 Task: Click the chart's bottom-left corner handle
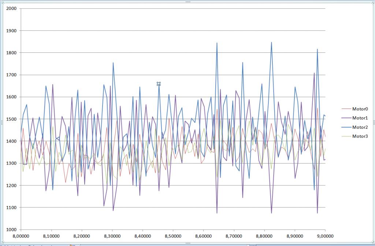pos(1,243)
